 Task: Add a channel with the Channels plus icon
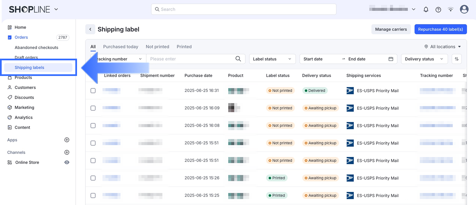(x=67, y=152)
